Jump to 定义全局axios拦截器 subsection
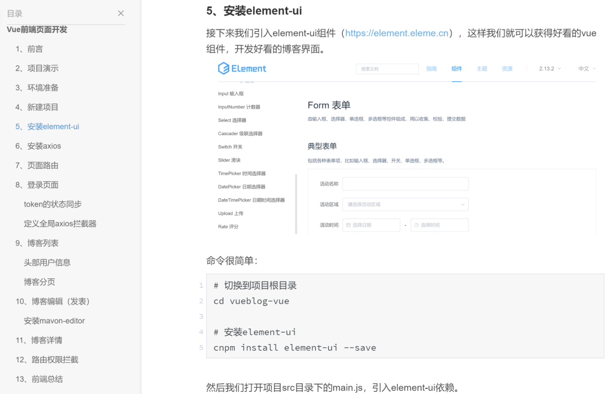This screenshot has height=394, width=609. click(60, 224)
